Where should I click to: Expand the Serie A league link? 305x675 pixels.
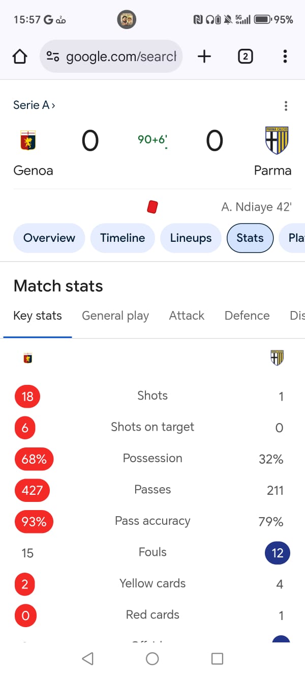click(x=34, y=105)
